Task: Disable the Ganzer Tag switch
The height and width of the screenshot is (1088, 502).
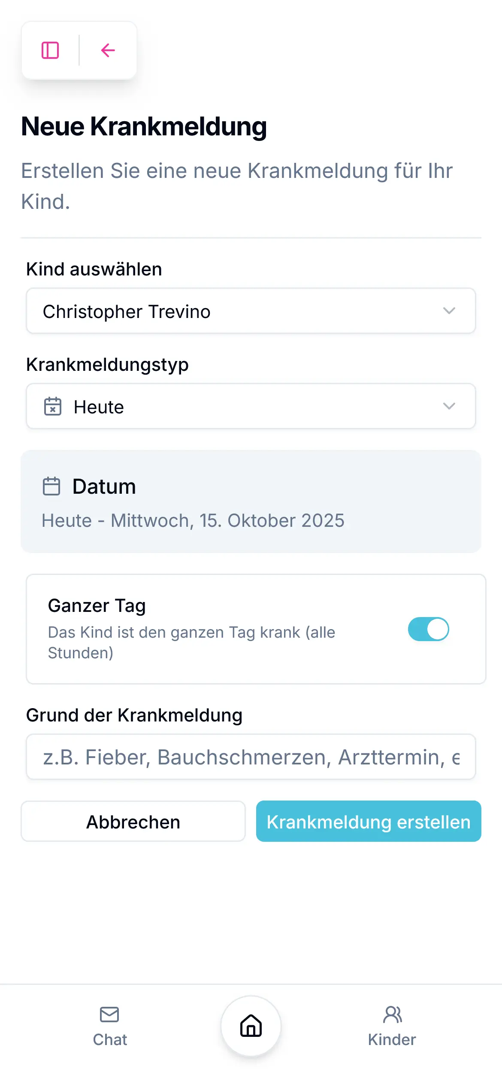Action: point(428,629)
